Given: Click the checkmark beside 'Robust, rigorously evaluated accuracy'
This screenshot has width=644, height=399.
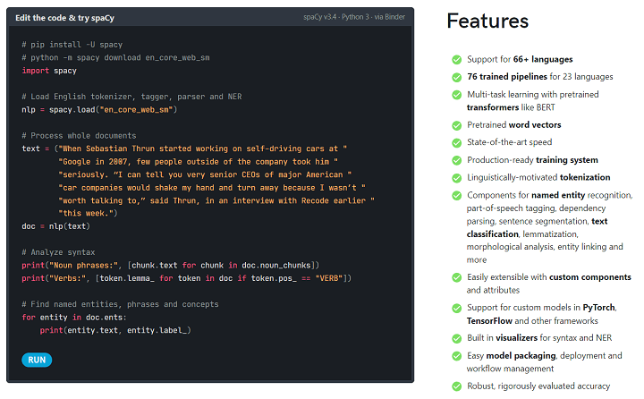Looking at the screenshot, I should point(457,386).
